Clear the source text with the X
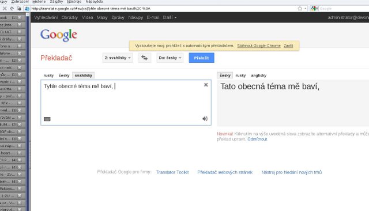The width and height of the screenshot is (369, 211). [206, 85]
